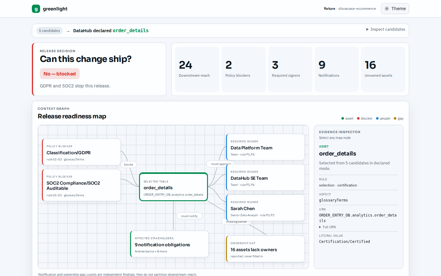Click 'Senior Data Analyst · rule P3,P2' text
Image resolution: width=441 pixels, height=276 pixels.
tap(252, 215)
